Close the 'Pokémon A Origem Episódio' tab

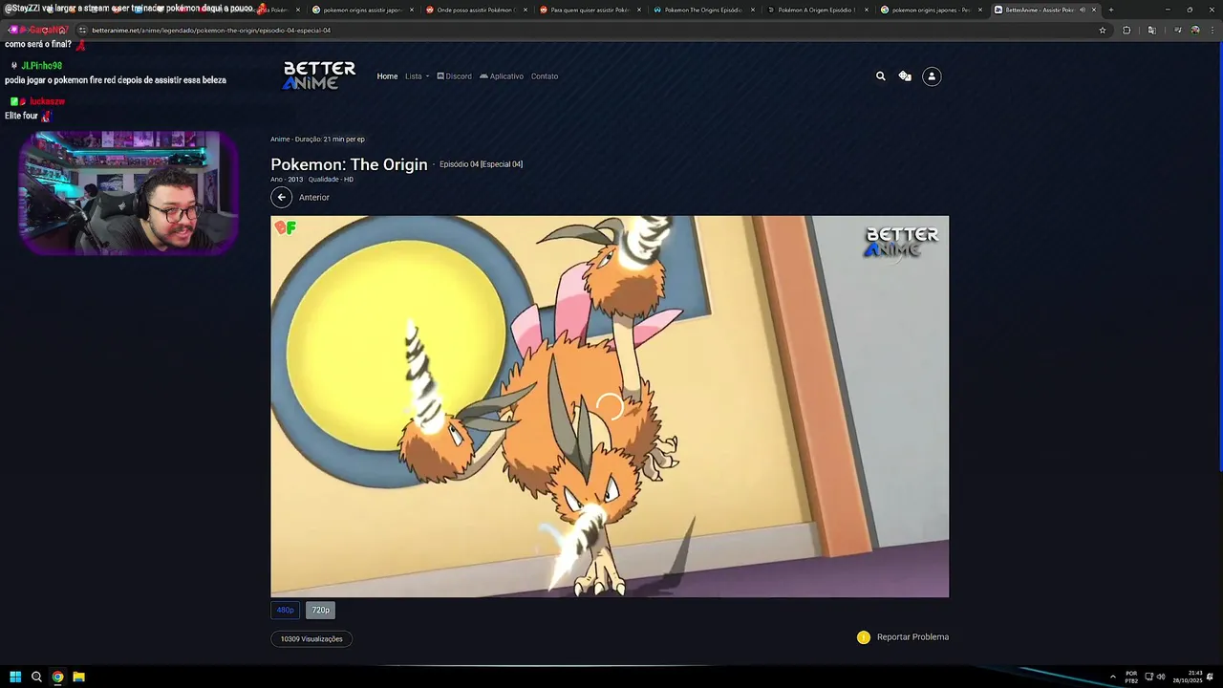tap(867, 10)
